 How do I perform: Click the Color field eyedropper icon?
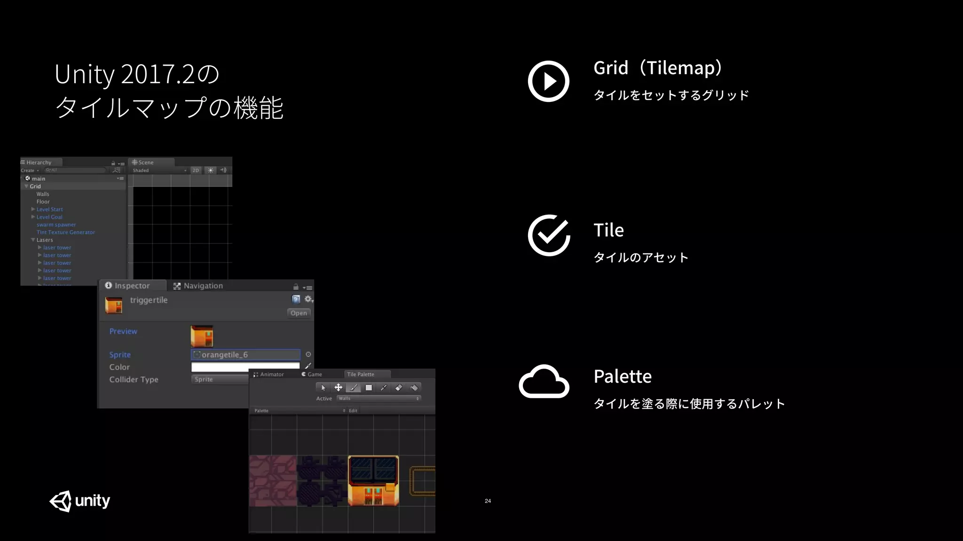pos(308,366)
